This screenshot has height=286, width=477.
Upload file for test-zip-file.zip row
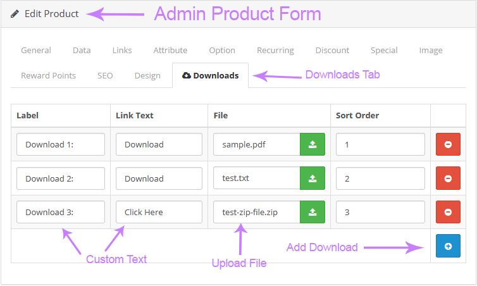click(x=313, y=212)
